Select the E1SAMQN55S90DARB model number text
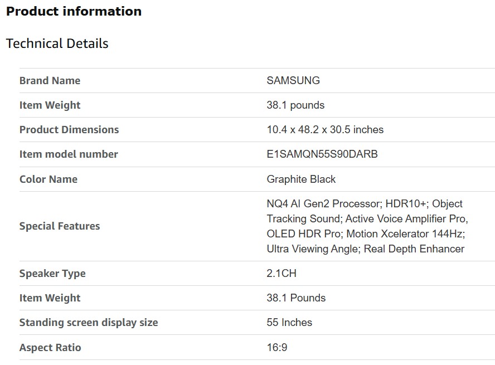495x365 pixels. pyautogui.click(x=322, y=154)
